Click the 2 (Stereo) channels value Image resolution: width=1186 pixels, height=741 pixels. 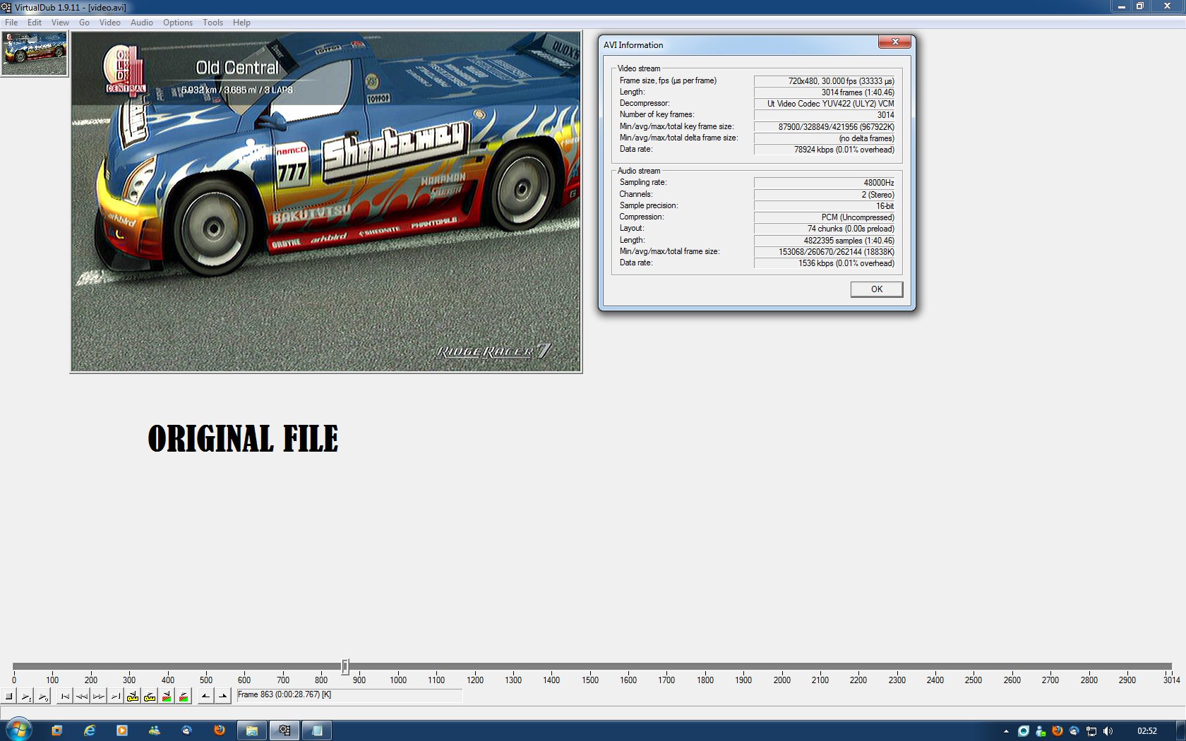coord(825,195)
